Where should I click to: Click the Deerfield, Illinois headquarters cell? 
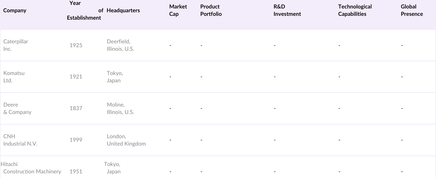(120, 45)
